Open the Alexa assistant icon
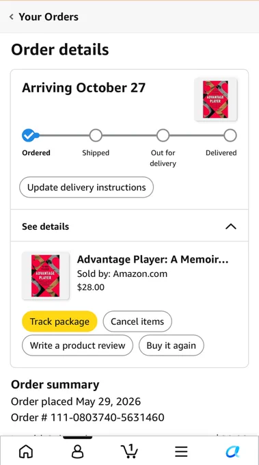Screen dimensions: 259x465 point(233,451)
